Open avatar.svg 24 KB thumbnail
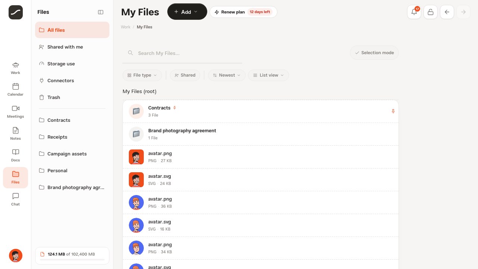 136,180
